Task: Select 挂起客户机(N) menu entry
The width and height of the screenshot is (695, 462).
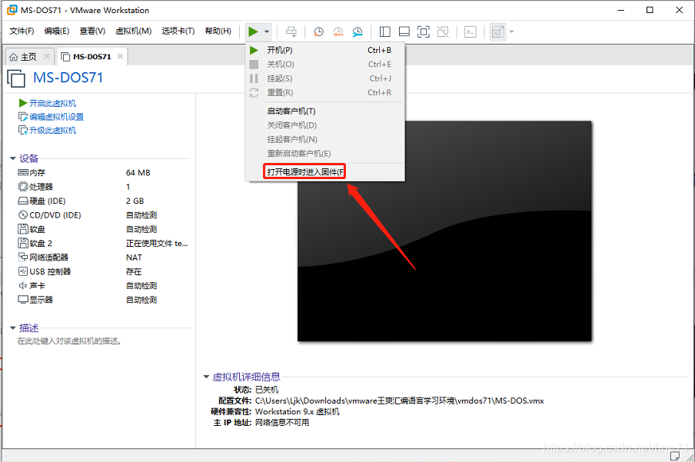Action: pyautogui.click(x=325, y=140)
